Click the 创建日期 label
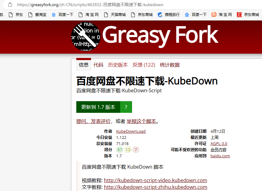The image size is (262, 191). coord(199,131)
